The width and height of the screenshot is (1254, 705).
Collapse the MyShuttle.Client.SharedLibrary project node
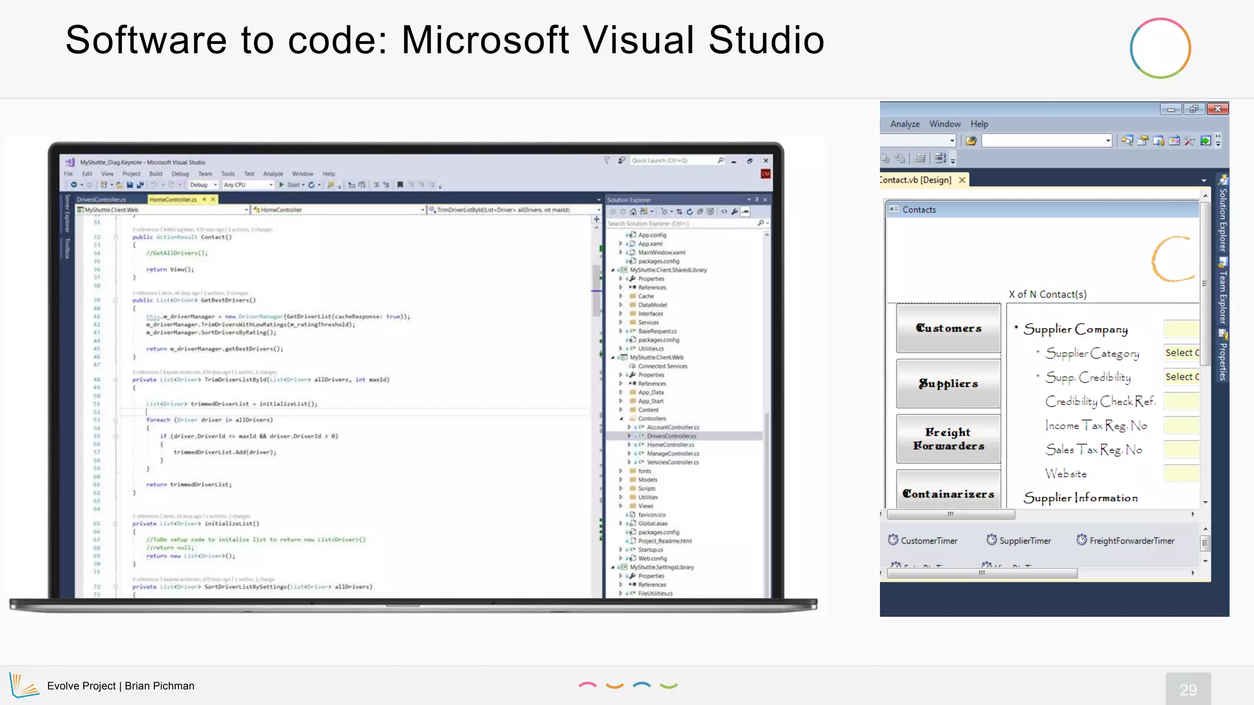pyautogui.click(x=612, y=270)
